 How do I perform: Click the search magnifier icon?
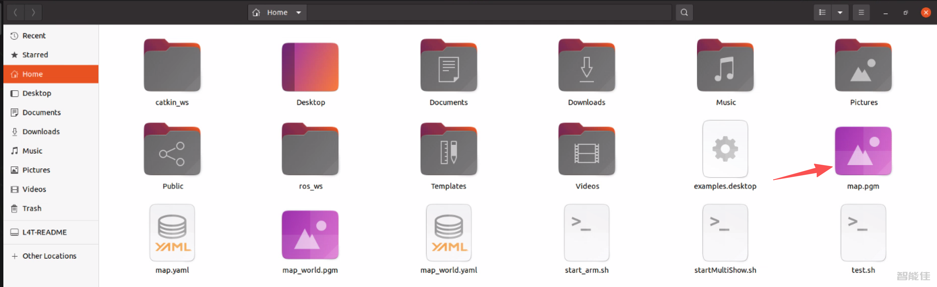click(x=684, y=12)
